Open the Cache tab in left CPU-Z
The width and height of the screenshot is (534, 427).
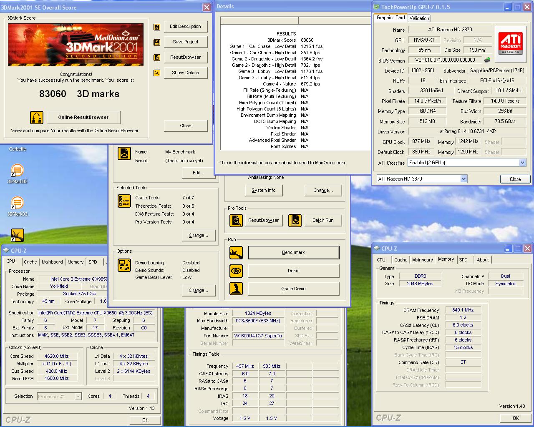tap(30, 262)
